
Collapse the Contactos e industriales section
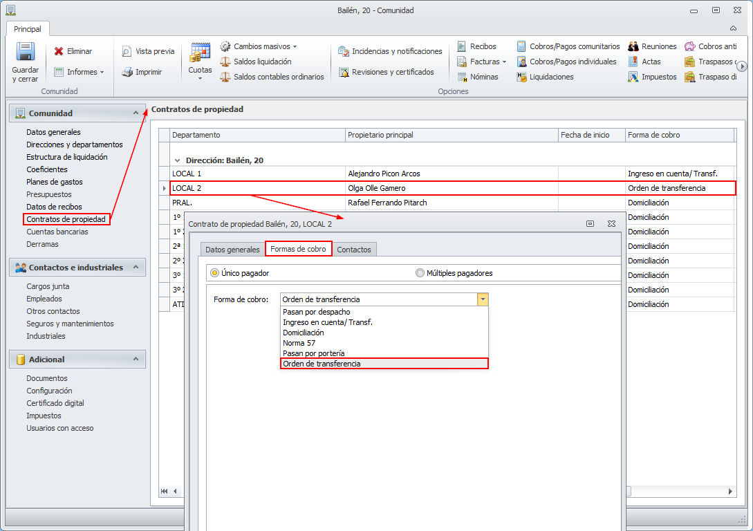[x=136, y=267]
